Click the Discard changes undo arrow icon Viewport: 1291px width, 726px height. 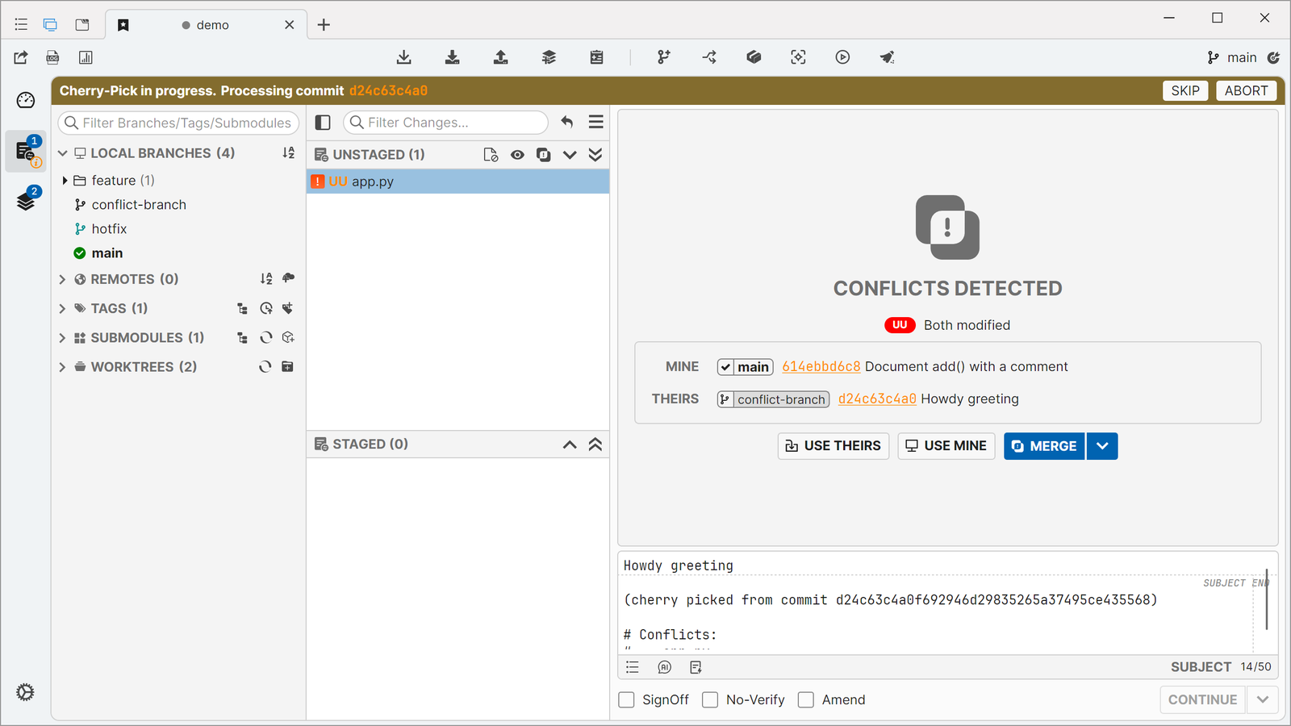click(x=567, y=123)
